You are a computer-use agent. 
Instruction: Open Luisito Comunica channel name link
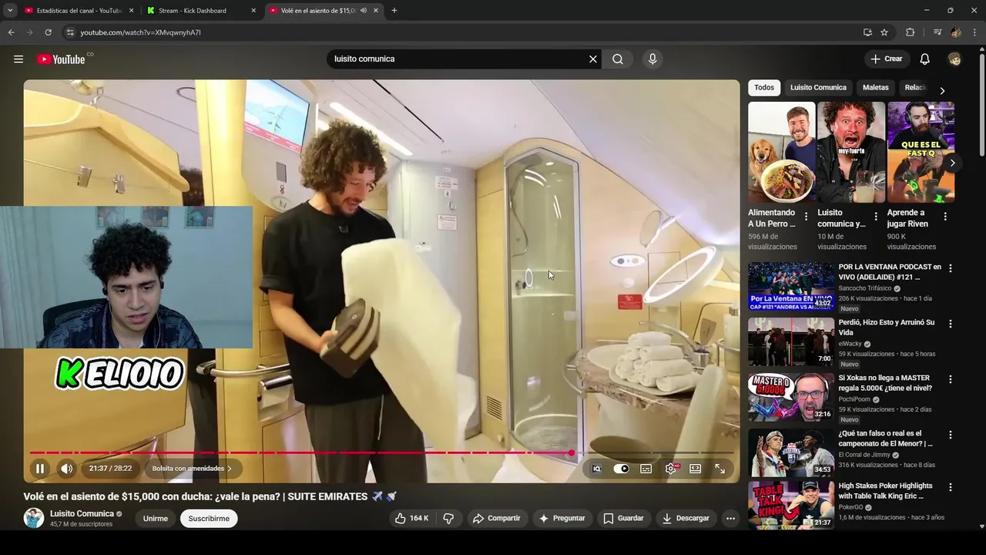(x=82, y=513)
